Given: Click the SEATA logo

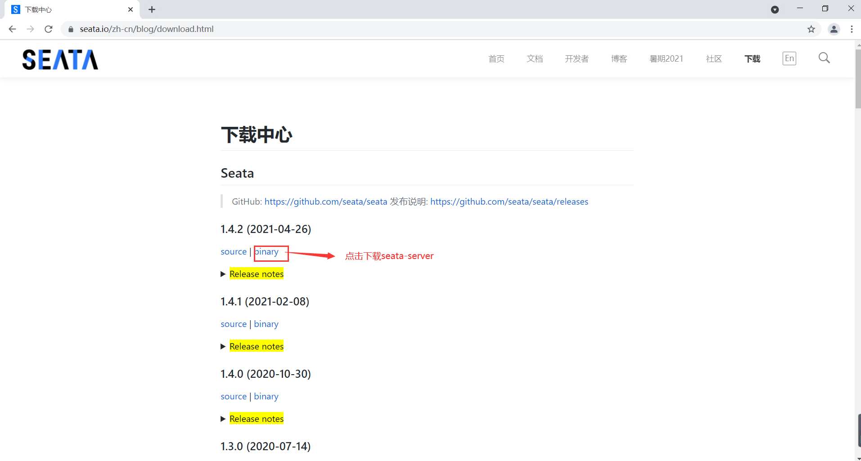Looking at the screenshot, I should click(x=60, y=59).
